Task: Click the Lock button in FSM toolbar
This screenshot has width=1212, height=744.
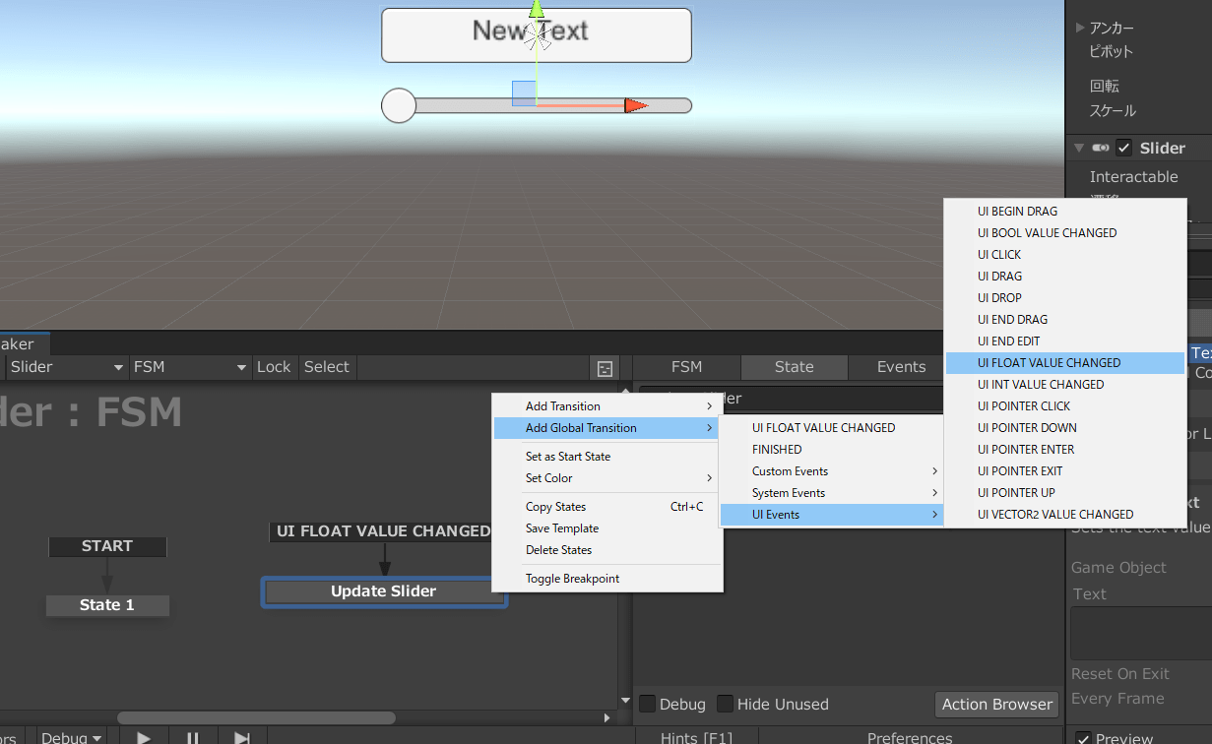Action: [274, 367]
